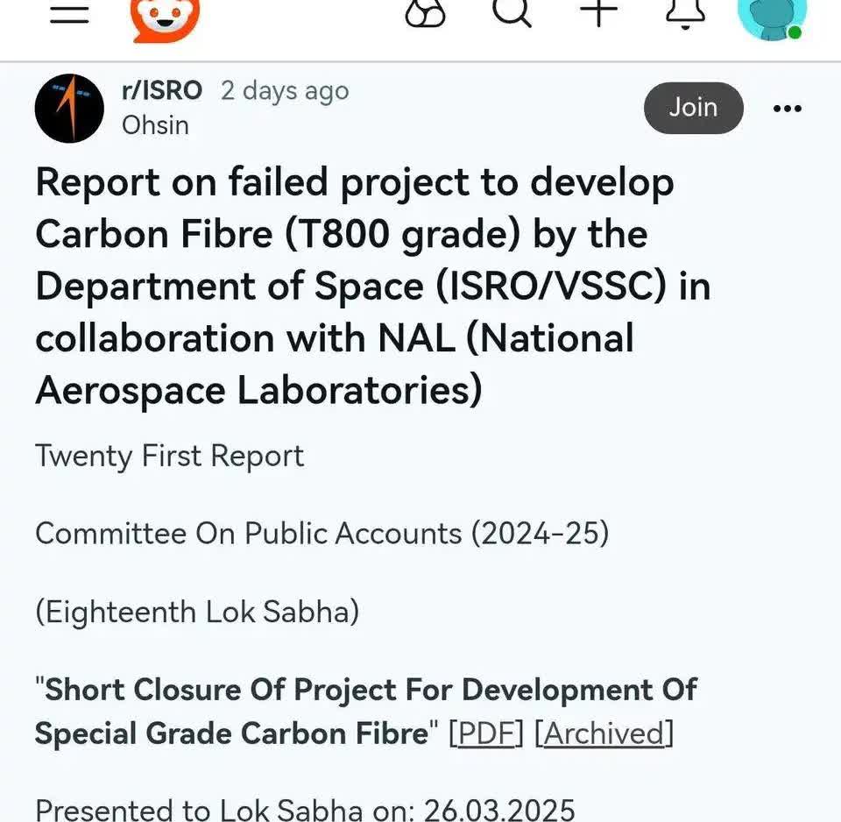
Task: Open user Ohsin's profile
Action: click(x=155, y=125)
